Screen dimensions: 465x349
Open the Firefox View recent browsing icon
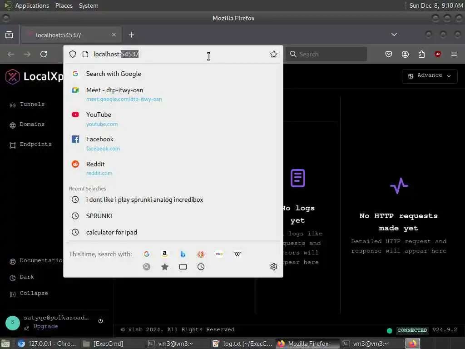point(9,35)
